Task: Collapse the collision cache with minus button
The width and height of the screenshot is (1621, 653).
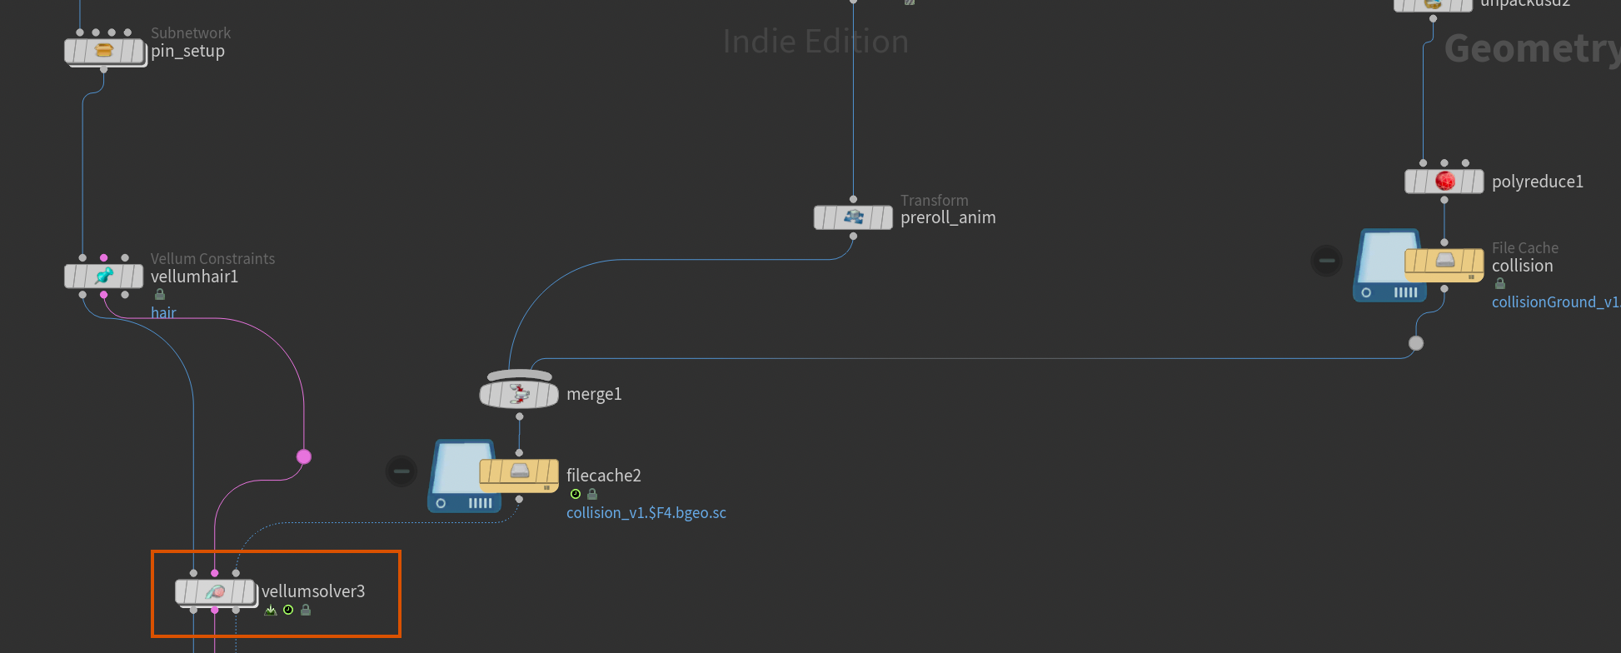Action: point(1326,261)
